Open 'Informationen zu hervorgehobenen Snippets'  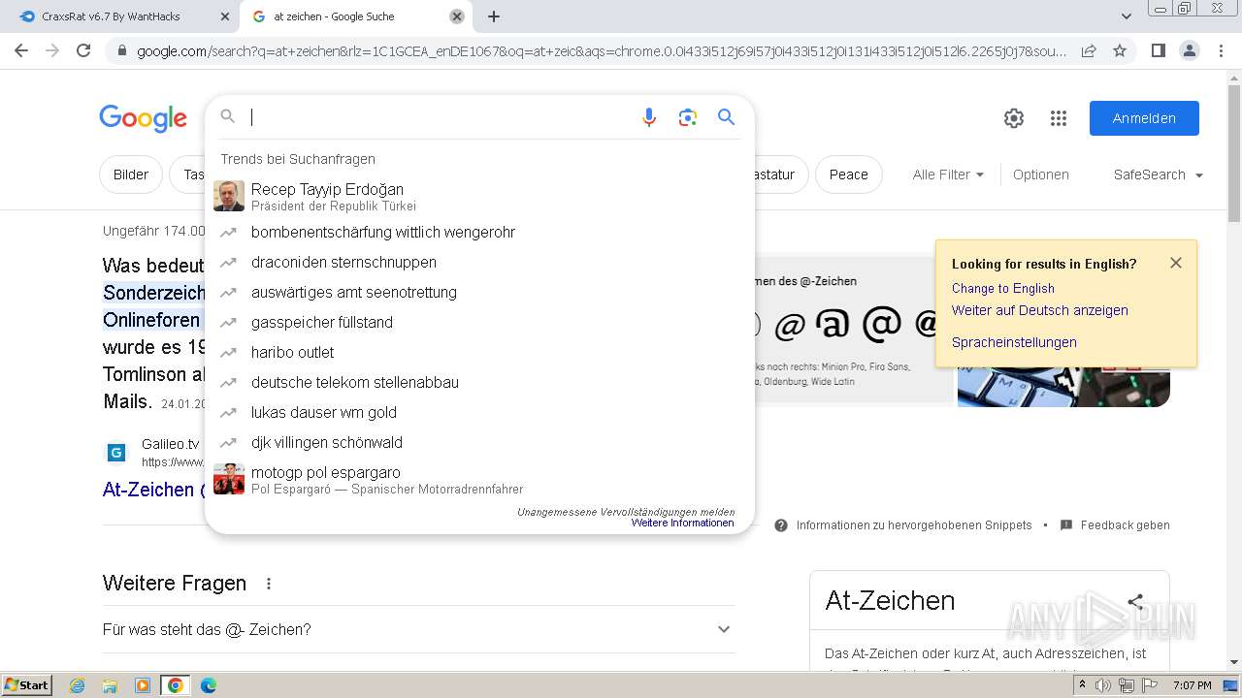click(x=914, y=525)
